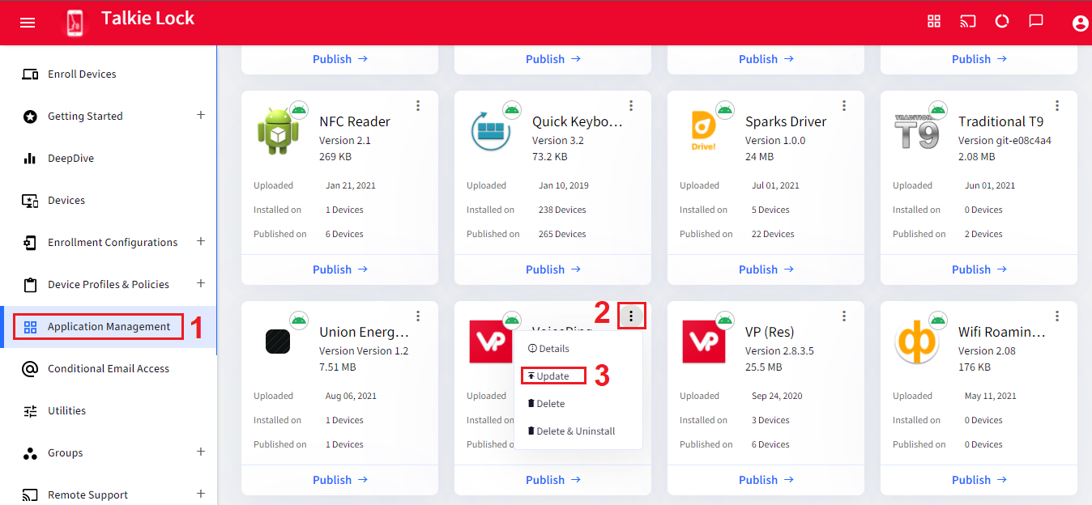Open three-dot menu on Union Energy card

418,316
